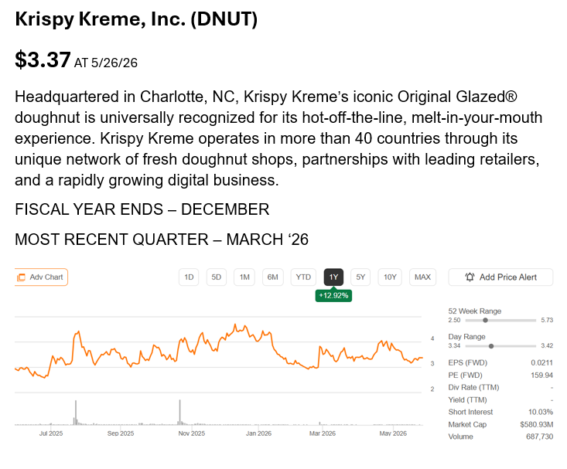
Task: Show the 5Y price history
Action: (360, 277)
